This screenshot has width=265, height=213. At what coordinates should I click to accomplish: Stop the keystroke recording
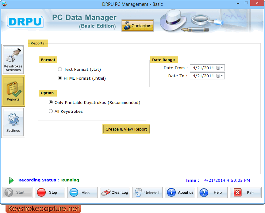coord(50,192)
